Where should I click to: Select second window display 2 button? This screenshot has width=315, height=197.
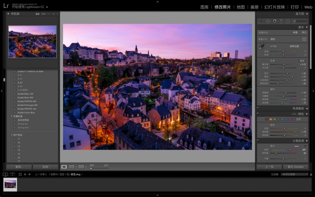click(12, 174)
